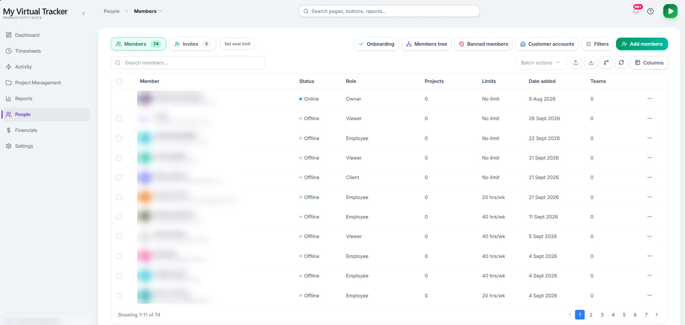Click the Status column header
The image size is (685, 325).
tap(307, 81)
